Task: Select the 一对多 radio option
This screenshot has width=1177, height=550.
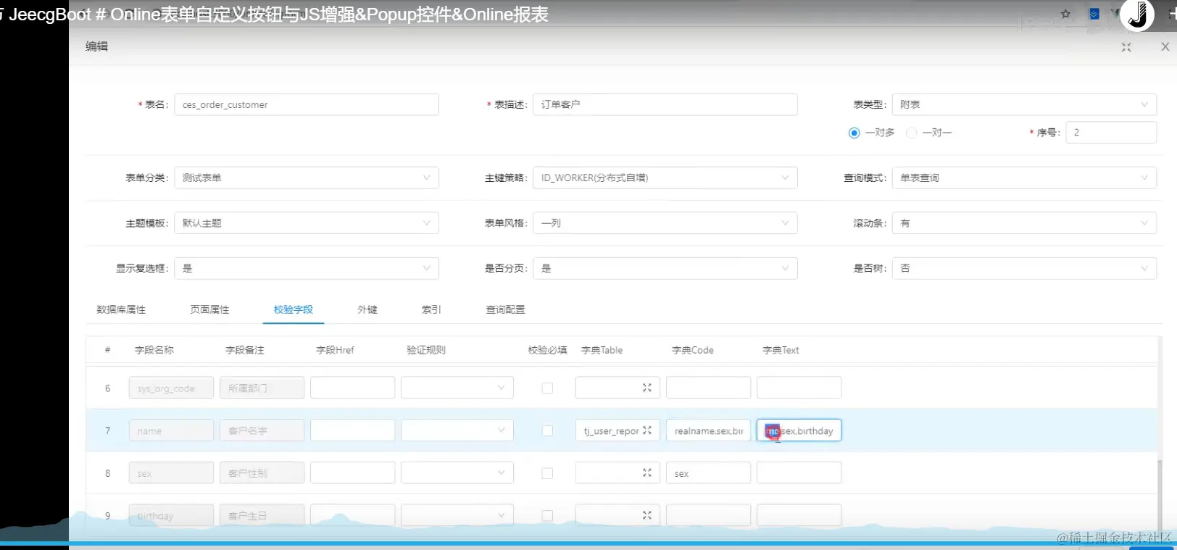Action: click(x=854, y=133)
